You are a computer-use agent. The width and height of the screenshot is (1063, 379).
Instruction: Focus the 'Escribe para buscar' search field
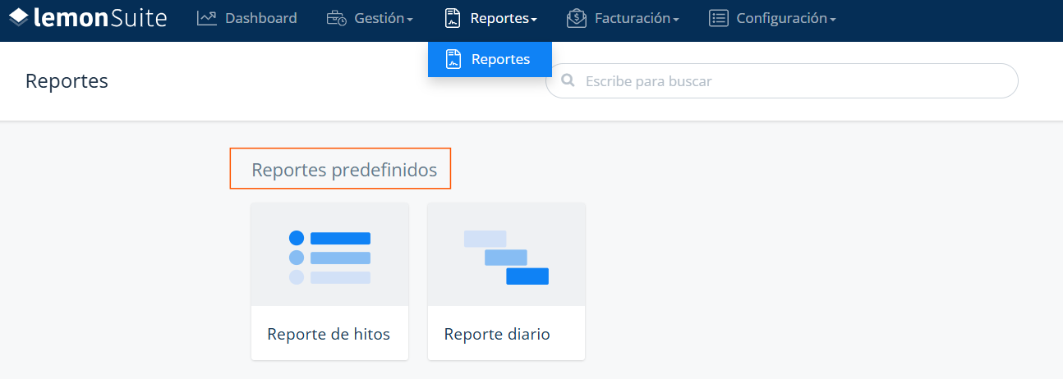pos(782,81)
